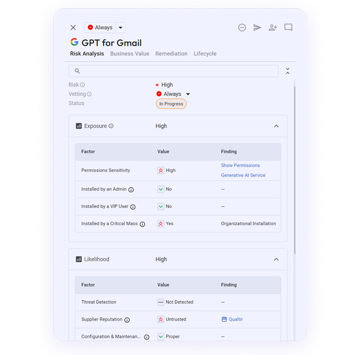Click the Show Permissions link

point(241,165)
